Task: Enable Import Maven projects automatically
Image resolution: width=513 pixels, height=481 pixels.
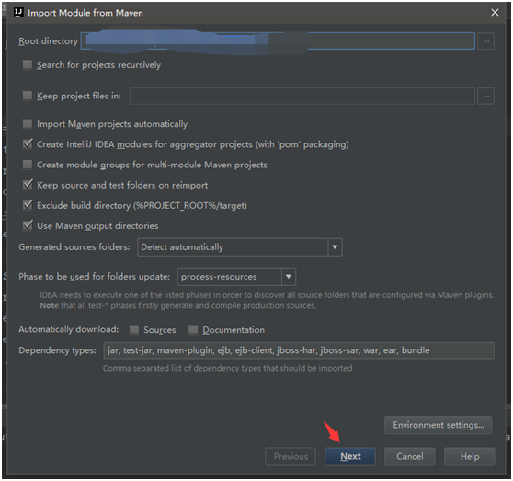Action: pyautogui.click(x=28, y=123)
